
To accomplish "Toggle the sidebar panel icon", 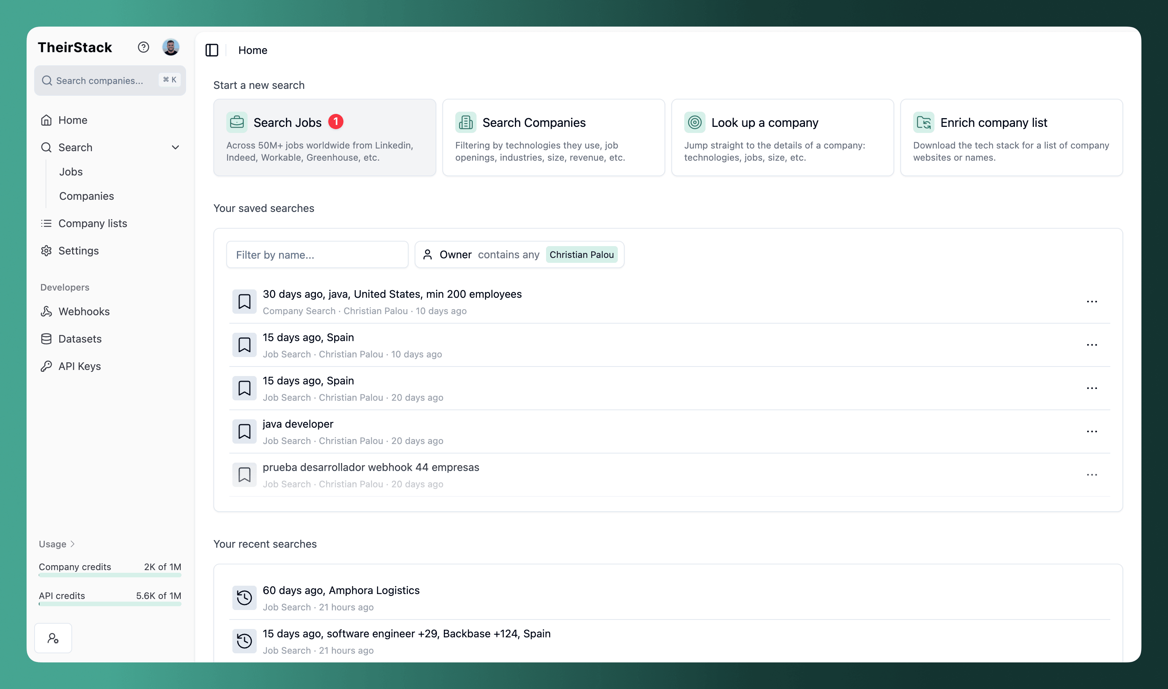I will pos(212,50).
